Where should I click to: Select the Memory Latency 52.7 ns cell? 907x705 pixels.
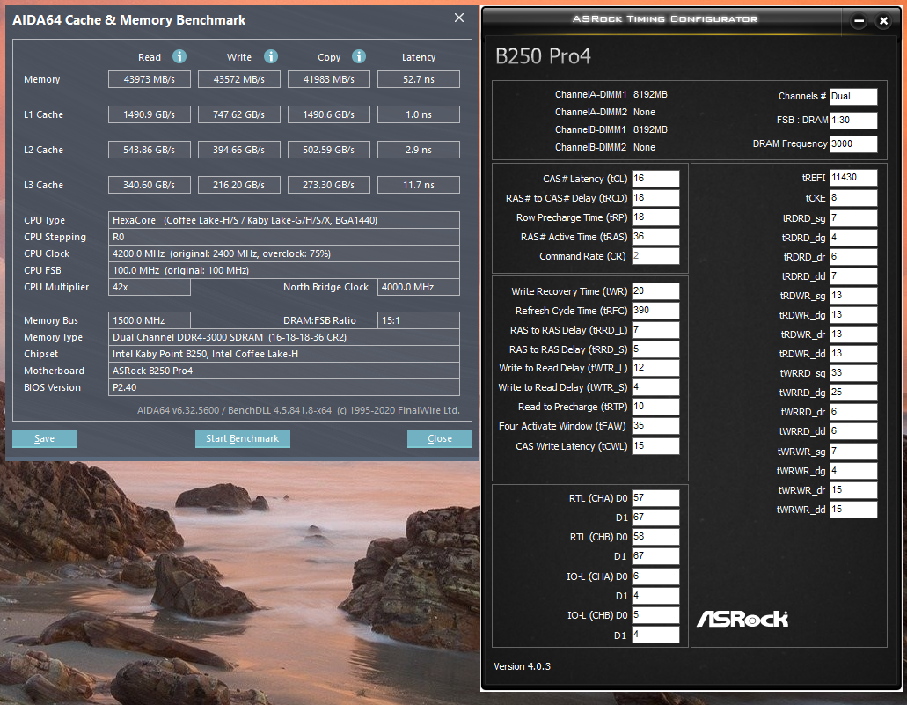(419, 79)
